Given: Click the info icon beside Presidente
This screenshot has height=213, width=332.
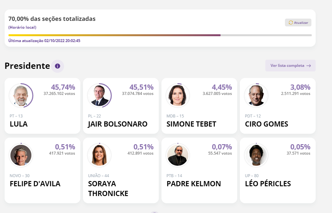Looking at the screenshot, I should coord(58,66).
